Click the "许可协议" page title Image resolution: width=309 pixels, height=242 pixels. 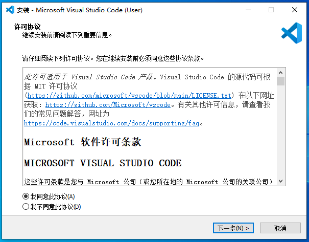point(28,27)
